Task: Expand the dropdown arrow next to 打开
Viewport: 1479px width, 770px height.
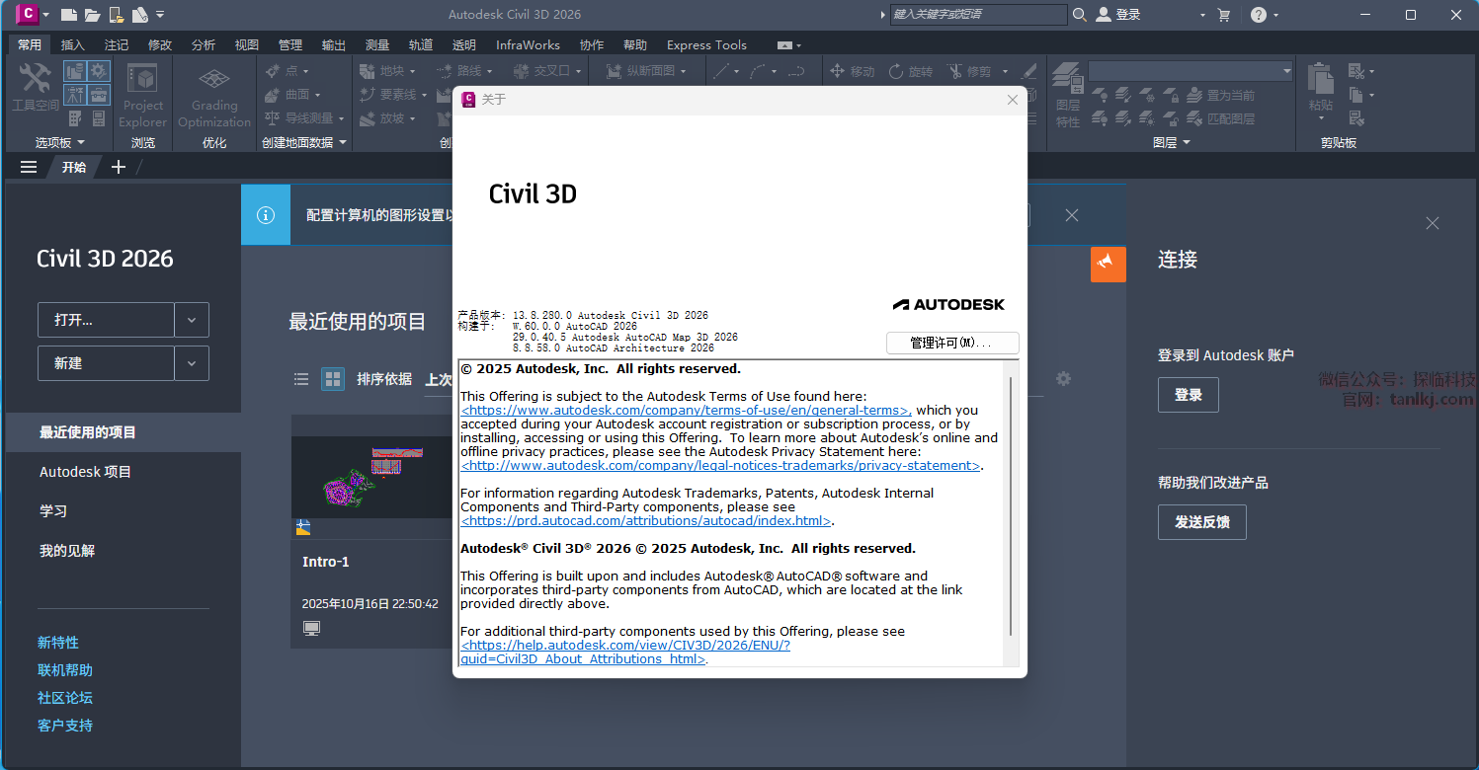Action: [x=192, y=320]
